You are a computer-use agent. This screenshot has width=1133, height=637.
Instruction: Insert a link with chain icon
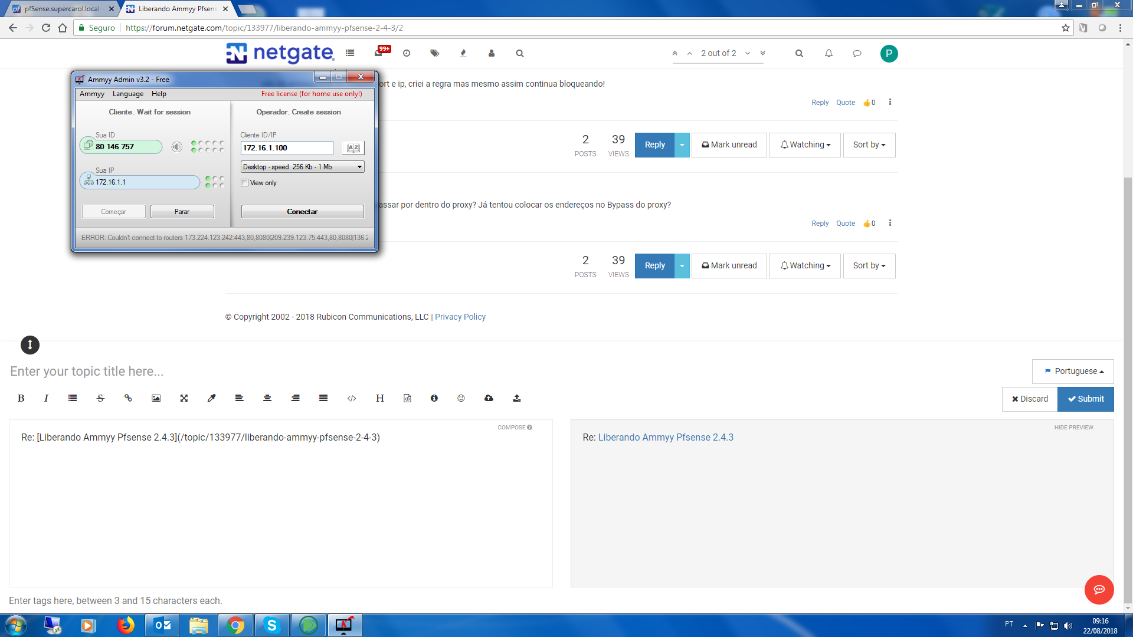(128, 398)
